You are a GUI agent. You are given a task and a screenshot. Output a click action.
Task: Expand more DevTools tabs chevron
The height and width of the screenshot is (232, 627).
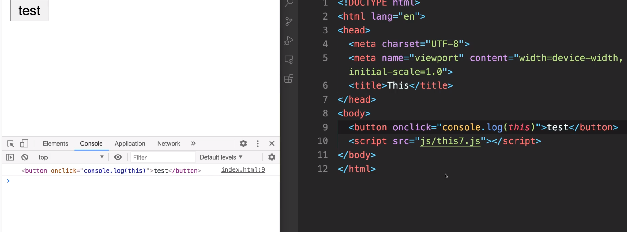click(193, 143)
